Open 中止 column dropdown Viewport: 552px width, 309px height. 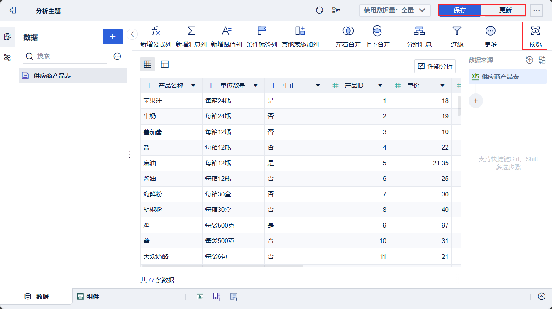[318, 86]
